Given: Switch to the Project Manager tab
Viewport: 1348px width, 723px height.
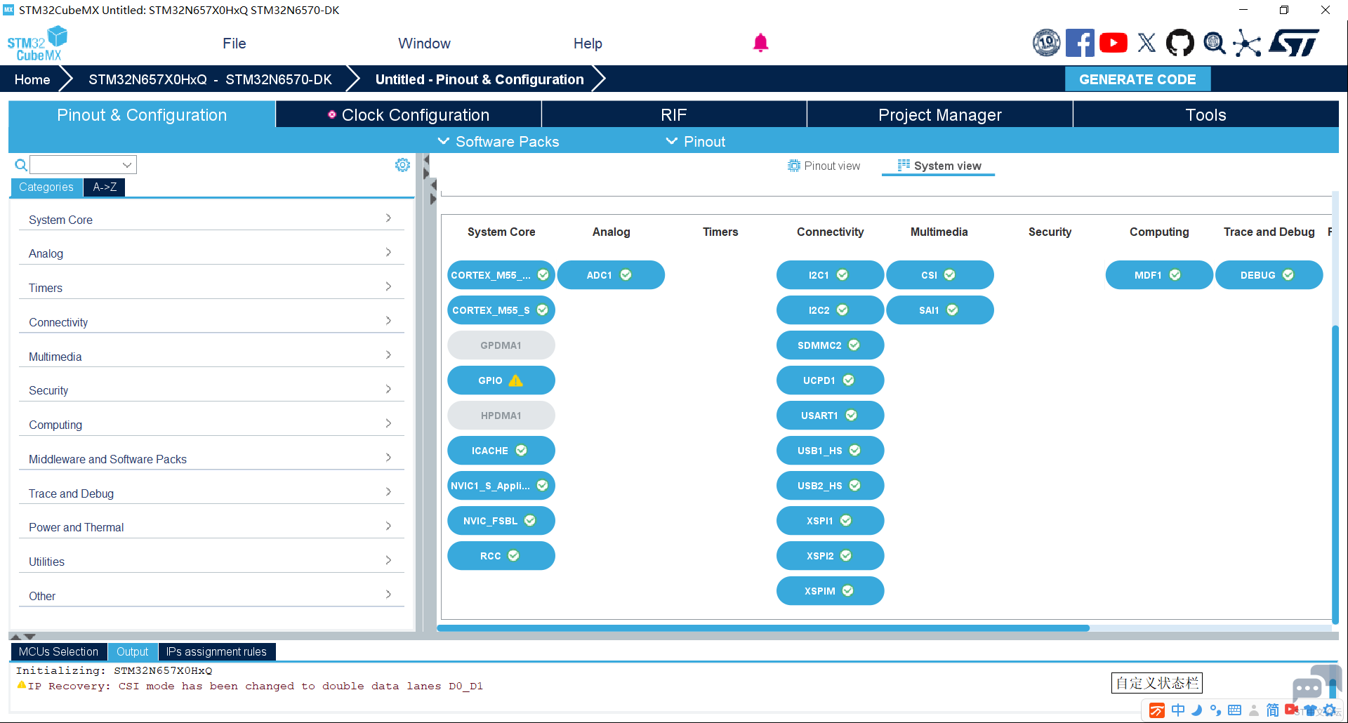Looking at the screenshot, I should click(x=940, y=114).
